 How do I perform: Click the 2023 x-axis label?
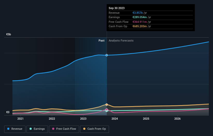pos(83,119)
